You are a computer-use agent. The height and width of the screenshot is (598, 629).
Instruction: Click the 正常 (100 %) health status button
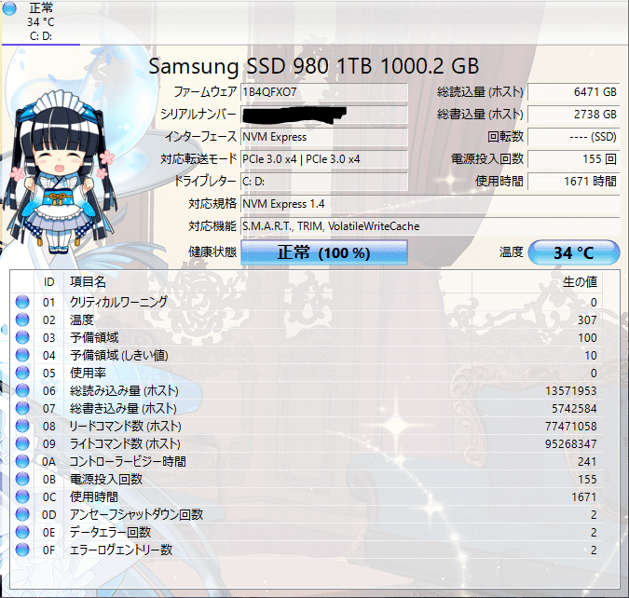pos(324,252)
